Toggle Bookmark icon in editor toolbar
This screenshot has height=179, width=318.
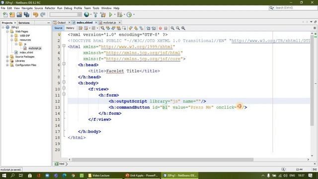tap(141, 28)
